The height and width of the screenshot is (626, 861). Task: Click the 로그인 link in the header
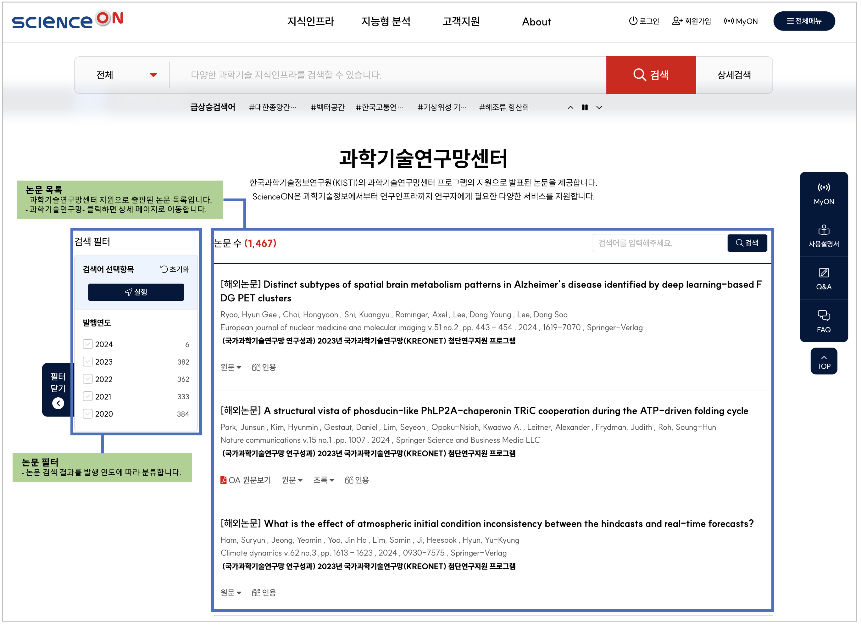644,21
